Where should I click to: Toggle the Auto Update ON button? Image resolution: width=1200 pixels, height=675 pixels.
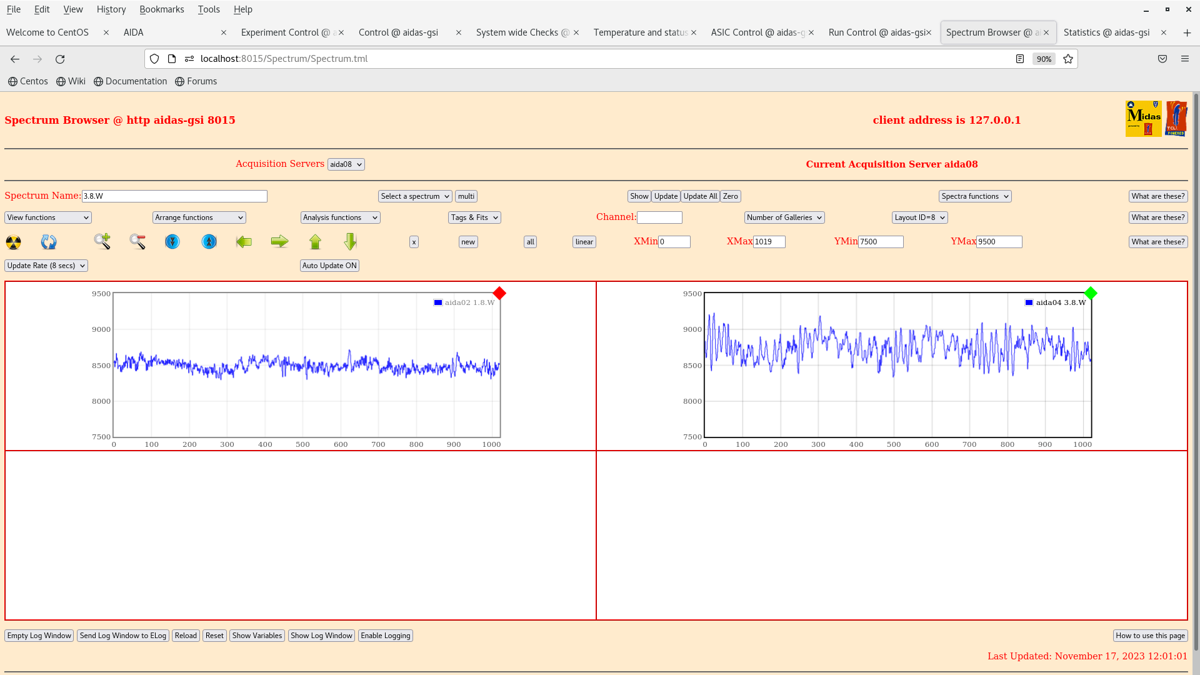coord(329,266)
